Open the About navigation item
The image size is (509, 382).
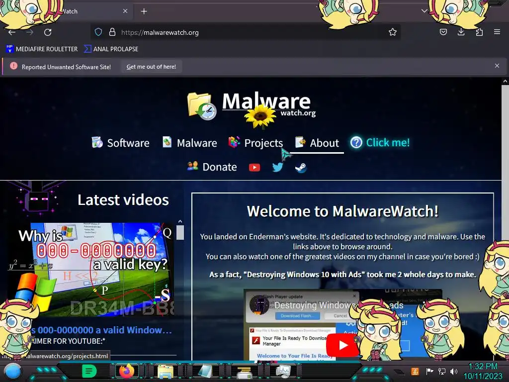pyautogui.click(x=317, y=143)
